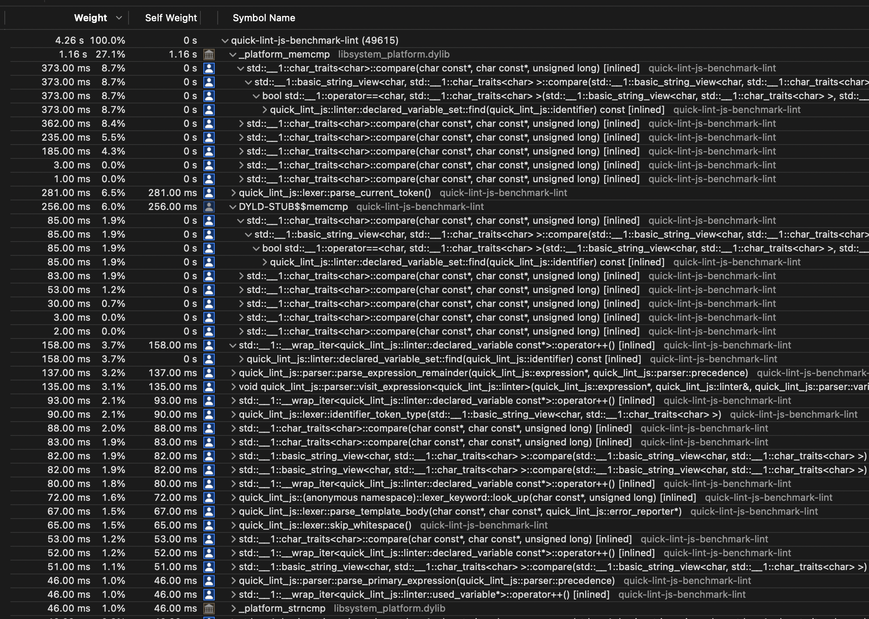This screenshot has height=619, width=869.
Task: Select the '30.00 ms 0.7%' weight cell
Action: 86,303
